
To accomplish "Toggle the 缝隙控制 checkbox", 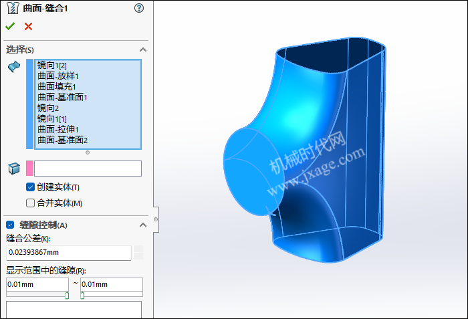I will click(x=10, y=225).
